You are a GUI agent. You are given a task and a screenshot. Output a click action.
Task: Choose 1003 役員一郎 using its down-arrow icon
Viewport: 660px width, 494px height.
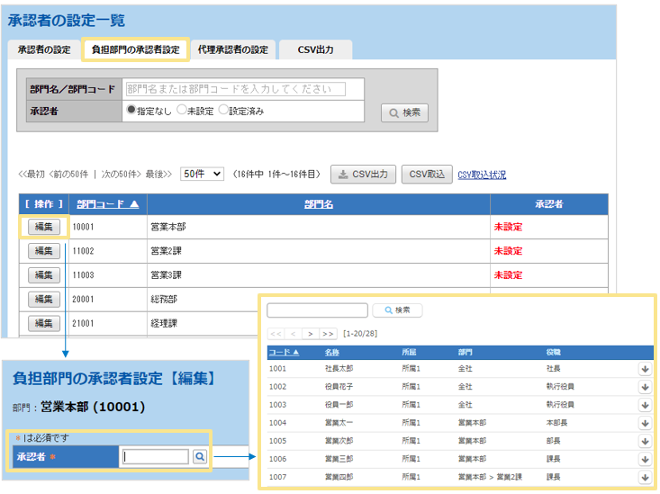(645, 404)
